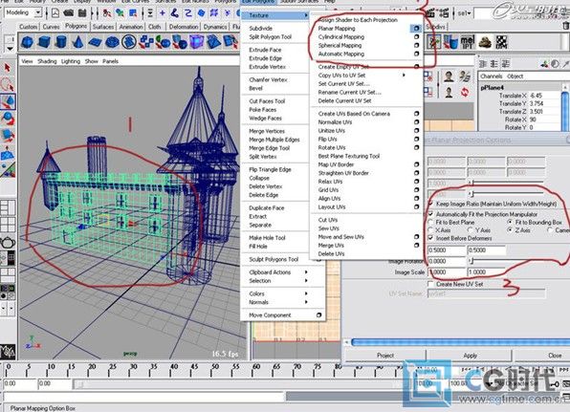Screen dimensions: 570x412
Task: Create a polygon sphere from the shelf
Action: click(28, 42)
